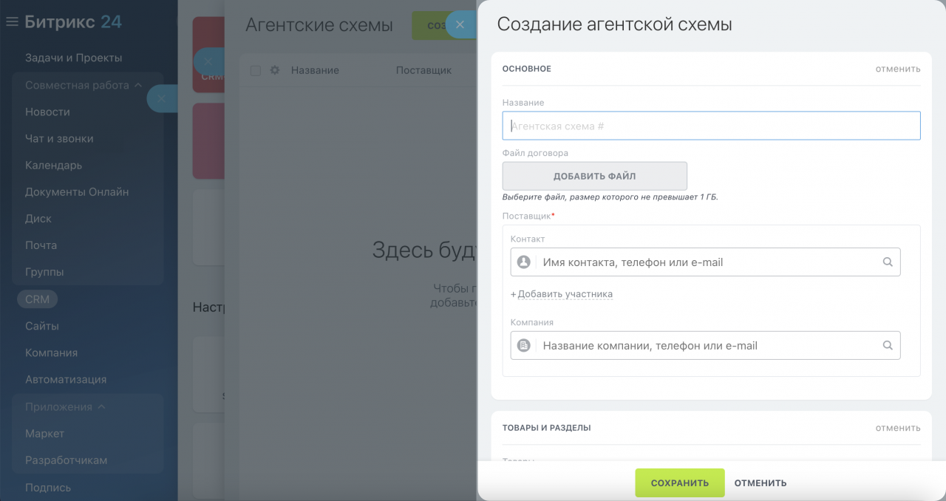Click the search magnifier in Контакт field
Viewport: 946px width, 501px height.
point(888,262)
